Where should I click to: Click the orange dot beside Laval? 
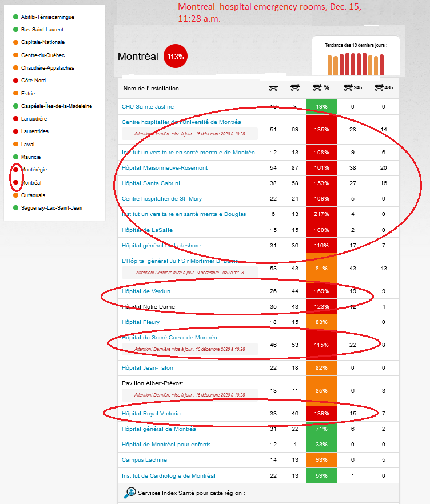15,144
